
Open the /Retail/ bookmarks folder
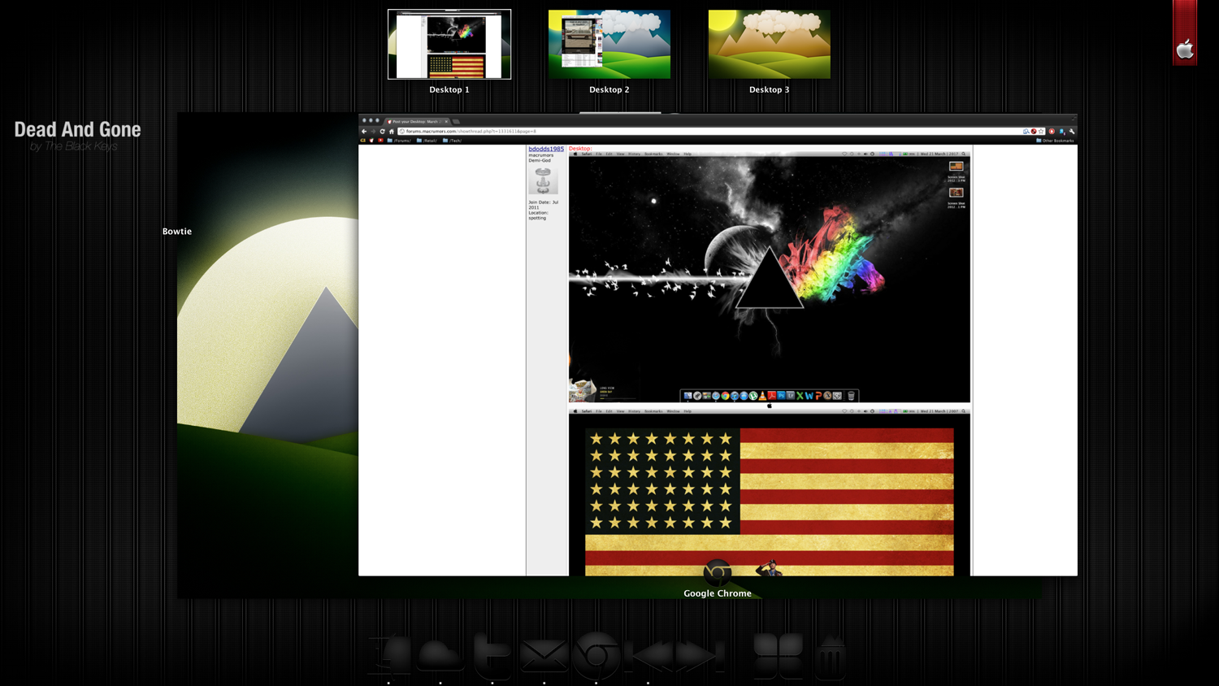427,141
